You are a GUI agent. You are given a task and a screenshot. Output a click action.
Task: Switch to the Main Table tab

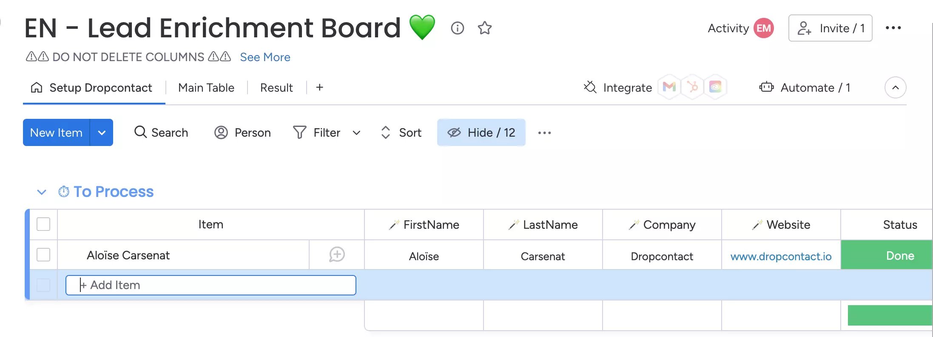coord(206,87)
